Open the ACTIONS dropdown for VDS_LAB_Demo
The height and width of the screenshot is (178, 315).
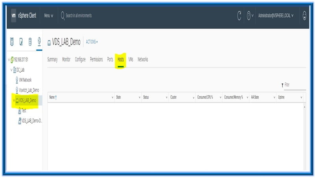92,42
